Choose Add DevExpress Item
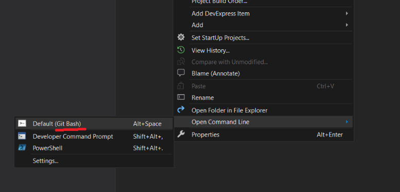The height and width of the screenshot is (192, 400). (263, 13)
